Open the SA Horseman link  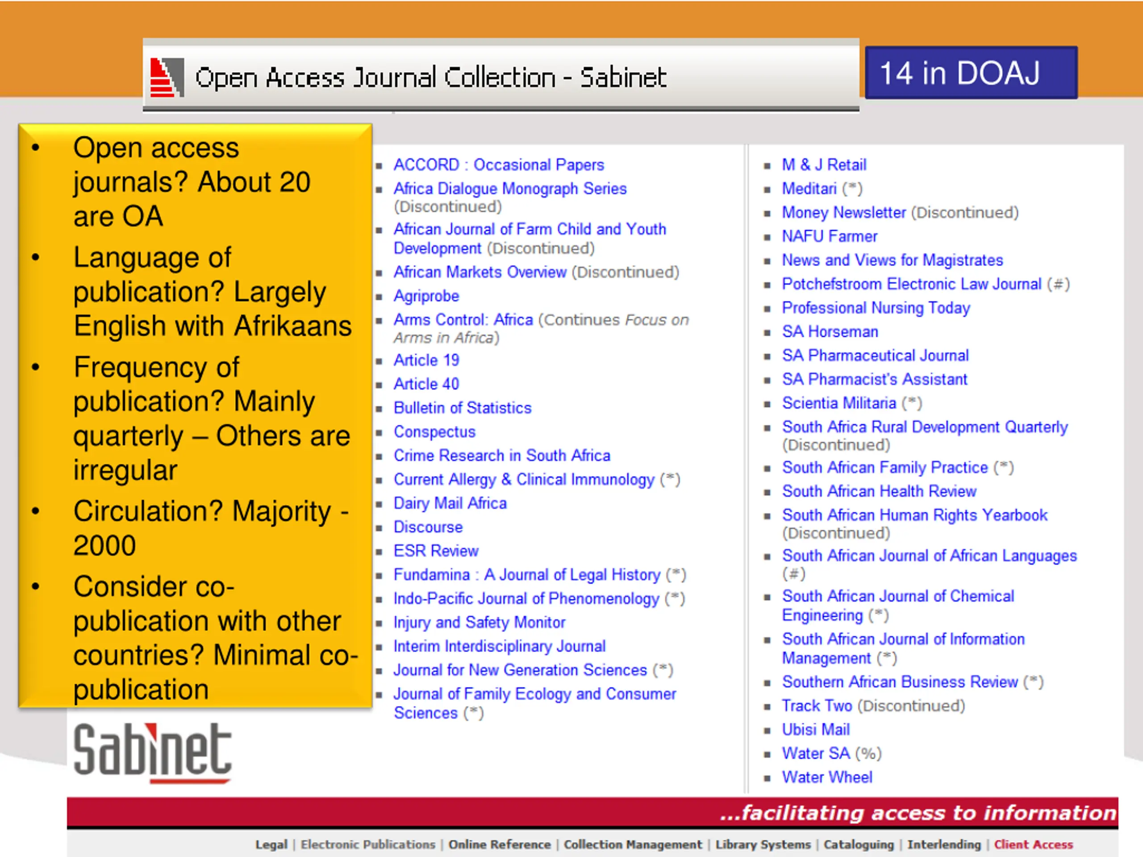point(830,332)
